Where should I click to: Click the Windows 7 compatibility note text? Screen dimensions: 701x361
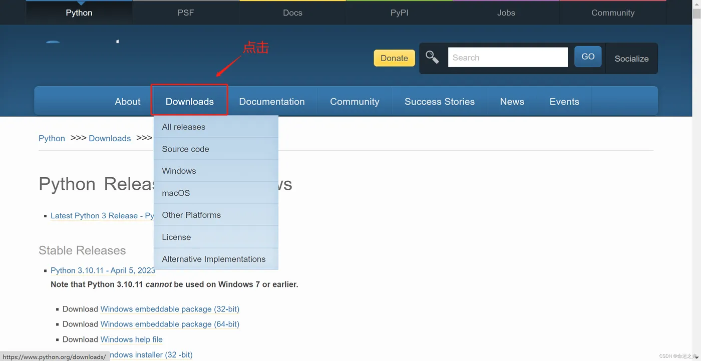[174, 284]
